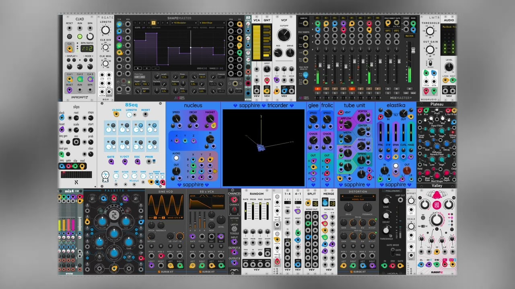Image resolution: width=515 pixels, height=289 pixels.
Task: Open the EG x VCA Fast Digital mode menu
Action: coord(218,196)
